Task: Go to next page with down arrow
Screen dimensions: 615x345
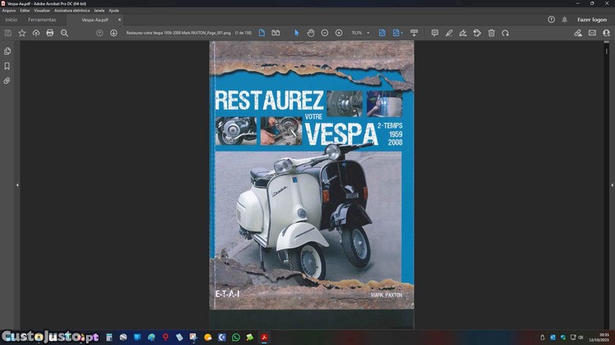Action: [113, 33]
